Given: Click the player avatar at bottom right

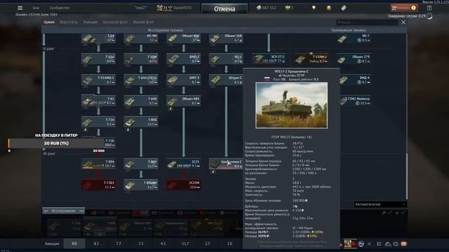Looking at the screenshot, I should tap(348, 244).
